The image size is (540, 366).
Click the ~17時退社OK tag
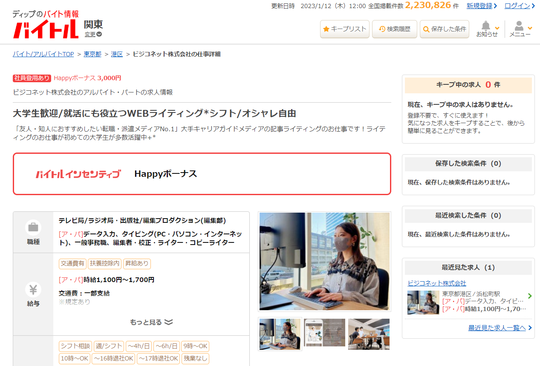159,359
